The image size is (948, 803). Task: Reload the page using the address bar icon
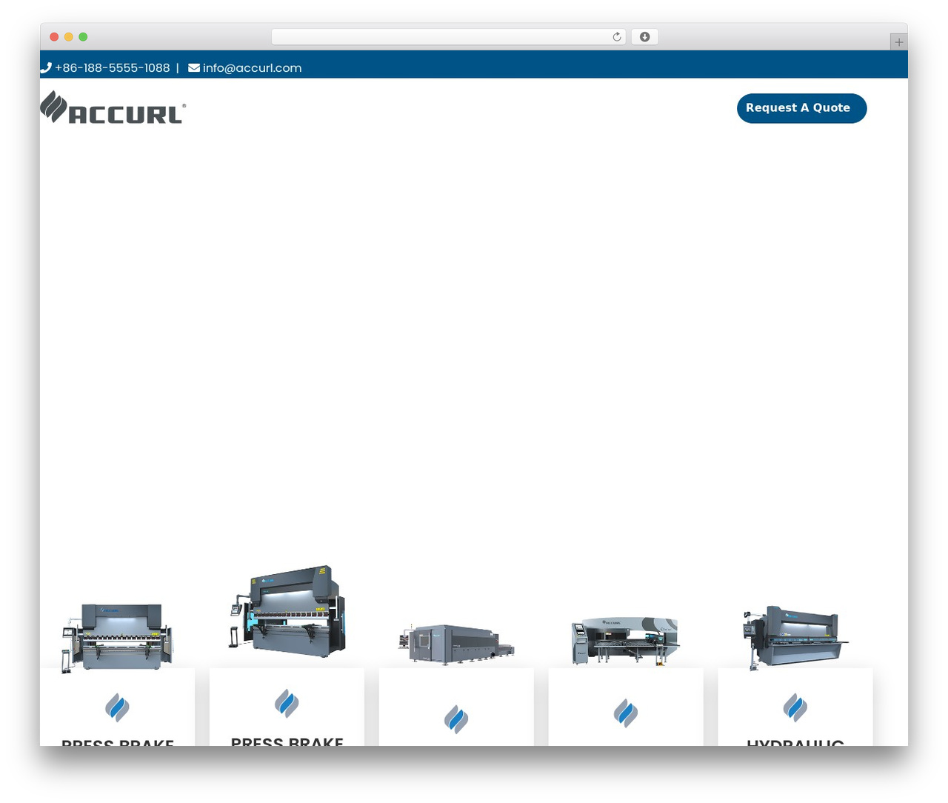tap(617, 37)
